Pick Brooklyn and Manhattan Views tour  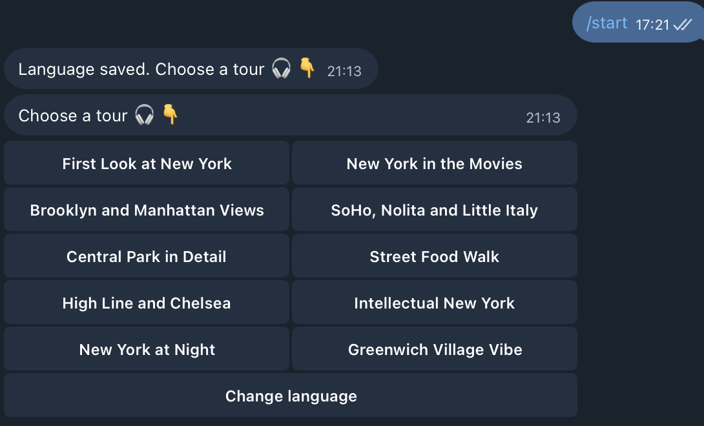pos(147,210)
